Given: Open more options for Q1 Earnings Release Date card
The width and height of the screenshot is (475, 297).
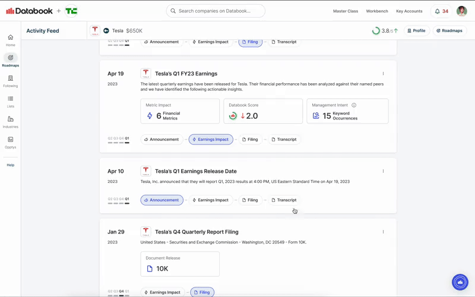Looking at the screenshot, I should tap(383, 171).
